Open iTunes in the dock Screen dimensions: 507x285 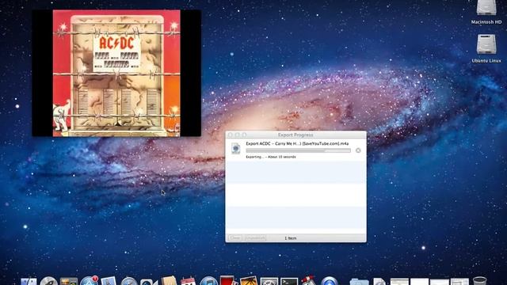pos(208,281)
